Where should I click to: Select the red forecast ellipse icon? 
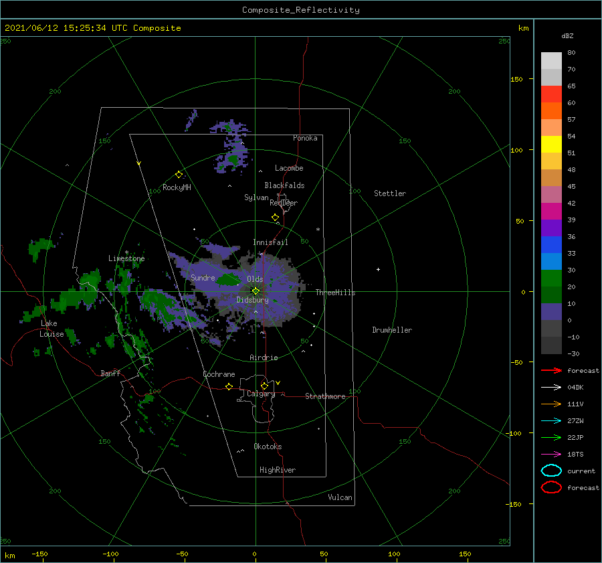(x=551, y=487)
